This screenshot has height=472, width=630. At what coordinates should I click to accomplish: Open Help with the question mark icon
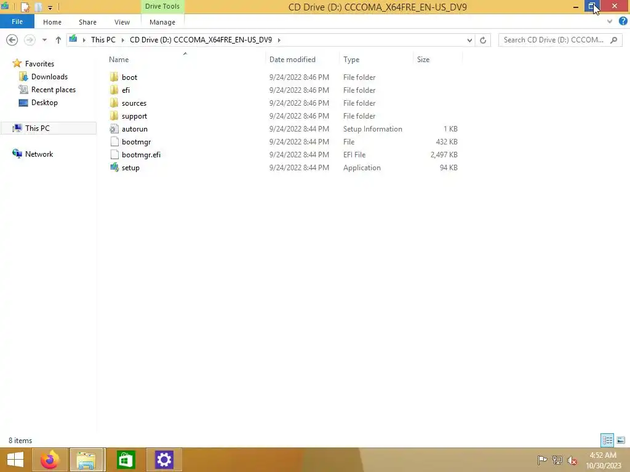coord(623,22)
